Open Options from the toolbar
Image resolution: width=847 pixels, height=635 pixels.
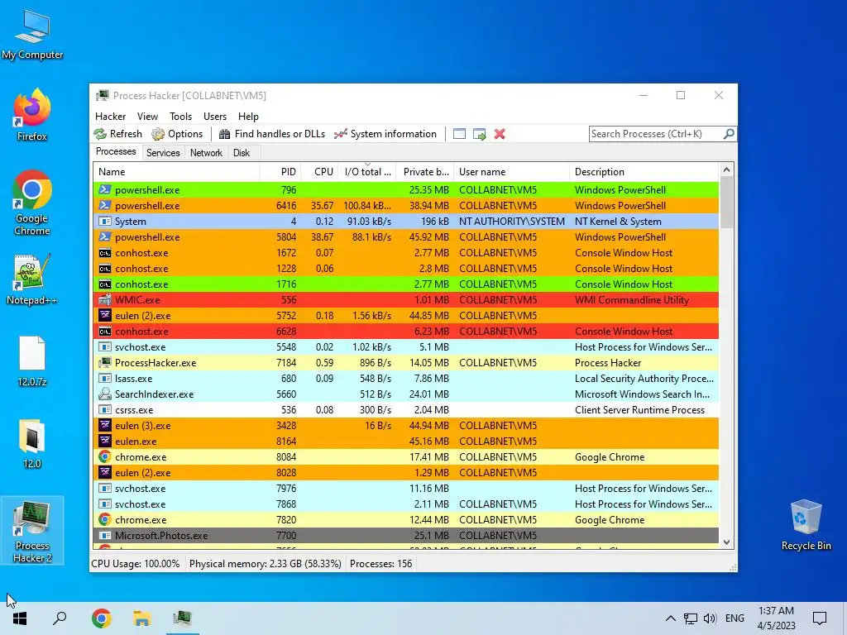point(177,134)
